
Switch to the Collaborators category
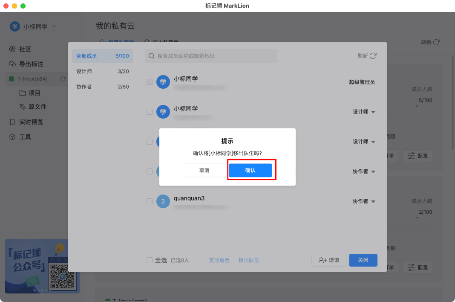tap(102, 87)
